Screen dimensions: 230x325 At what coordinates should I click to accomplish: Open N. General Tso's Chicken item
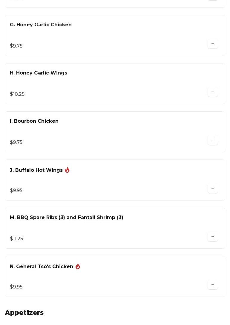click(42, 267)
